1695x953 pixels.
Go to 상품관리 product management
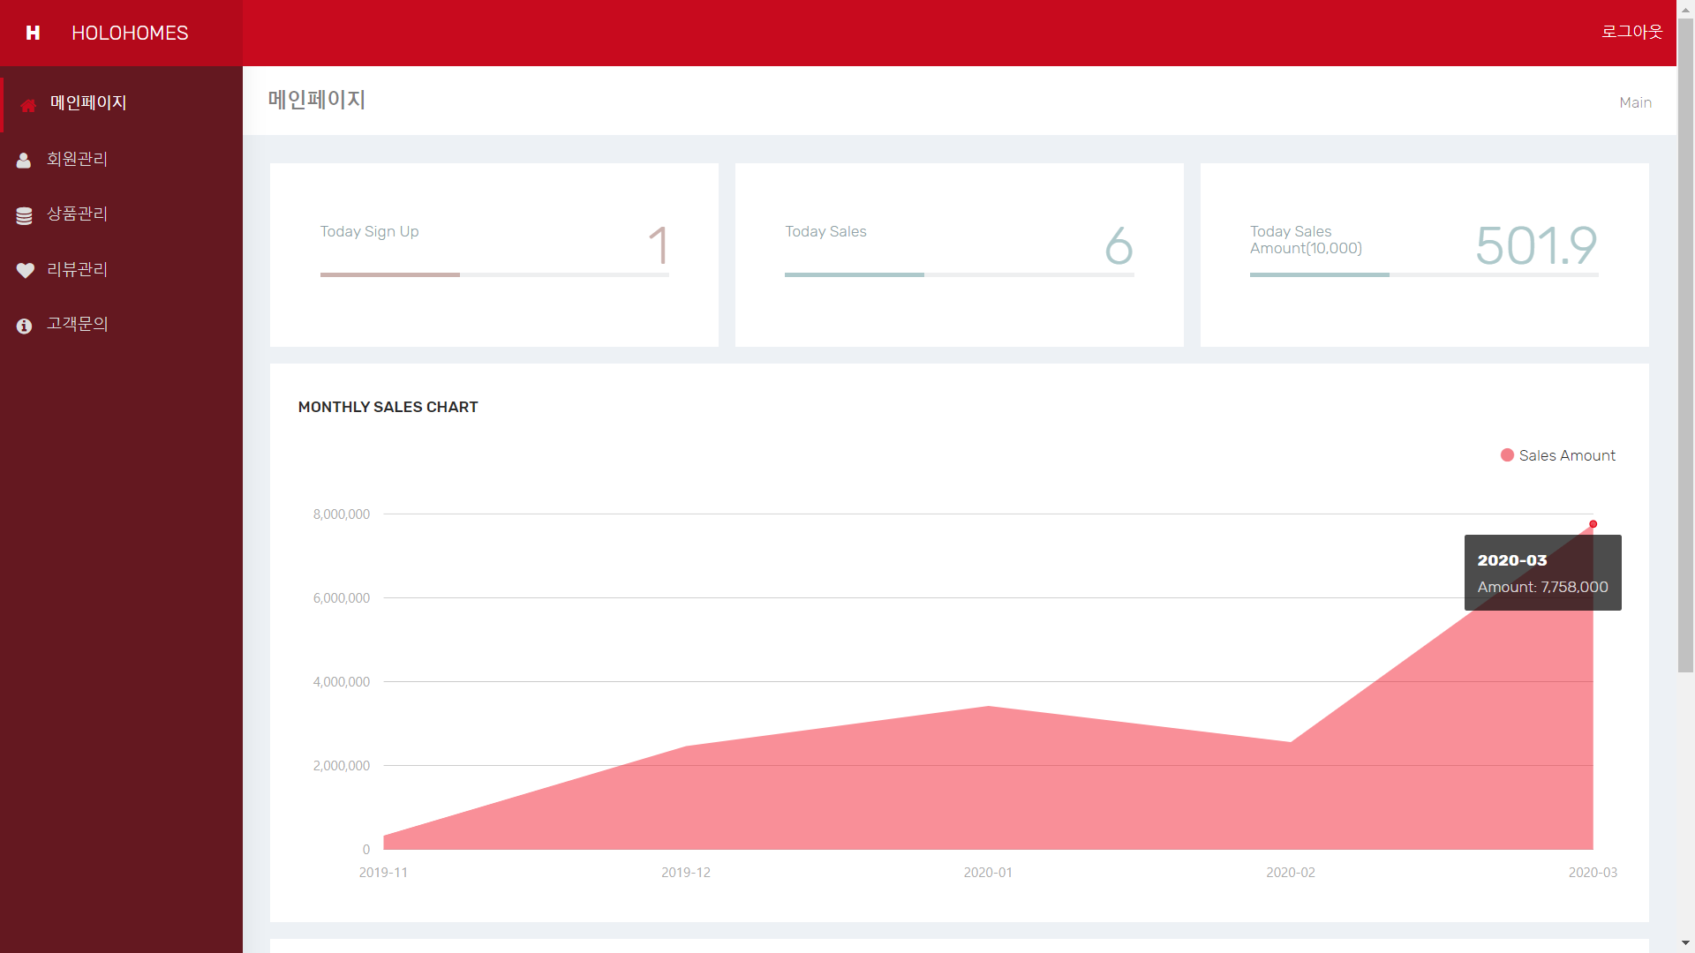click(x=77, y=214)
